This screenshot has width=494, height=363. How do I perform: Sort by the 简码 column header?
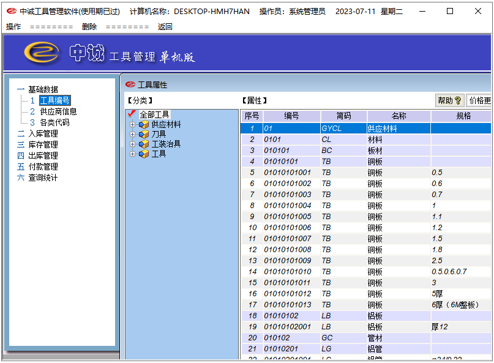click(344, 116)
